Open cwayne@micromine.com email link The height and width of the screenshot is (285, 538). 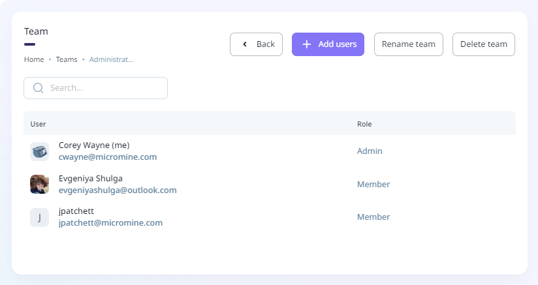point(108,157)
